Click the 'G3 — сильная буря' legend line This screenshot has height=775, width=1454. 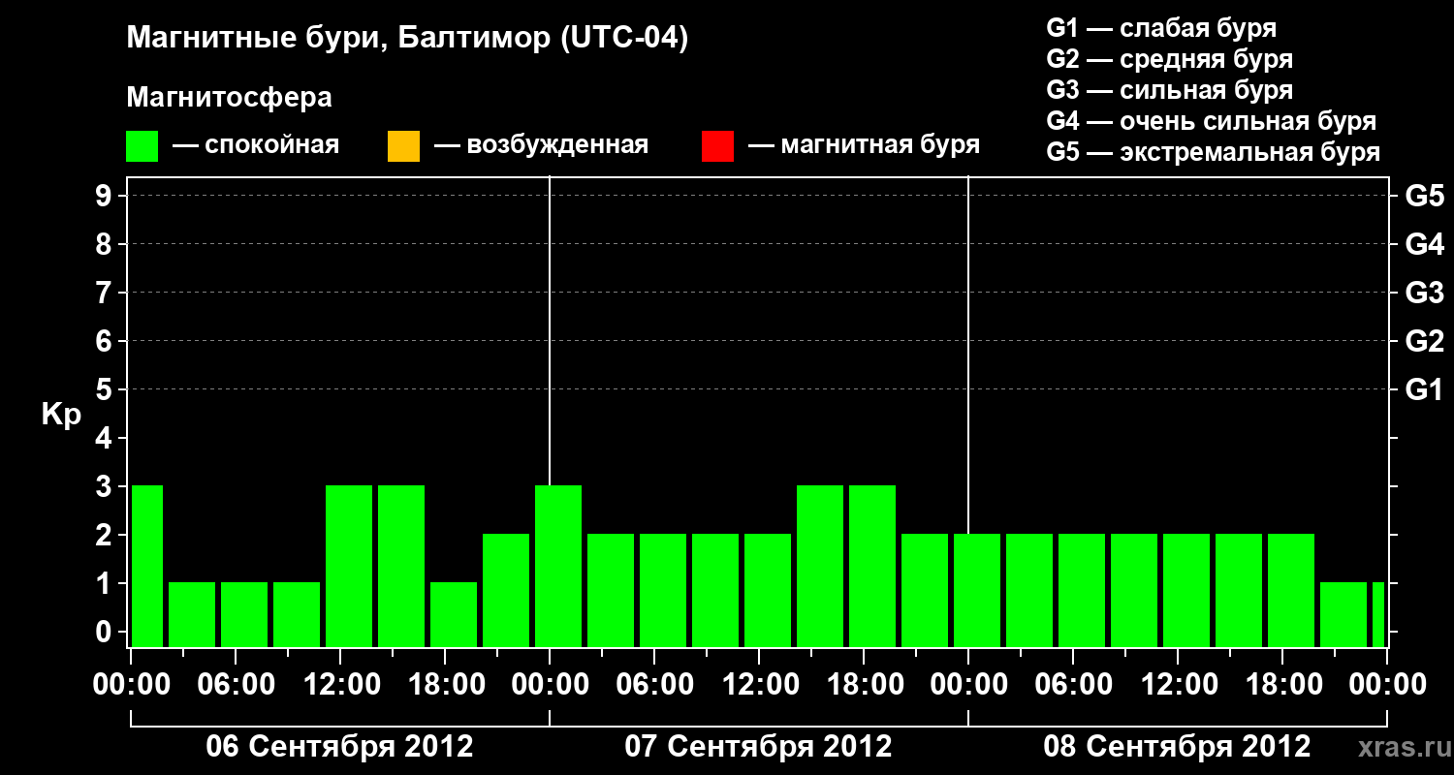tap(1169, 90)
